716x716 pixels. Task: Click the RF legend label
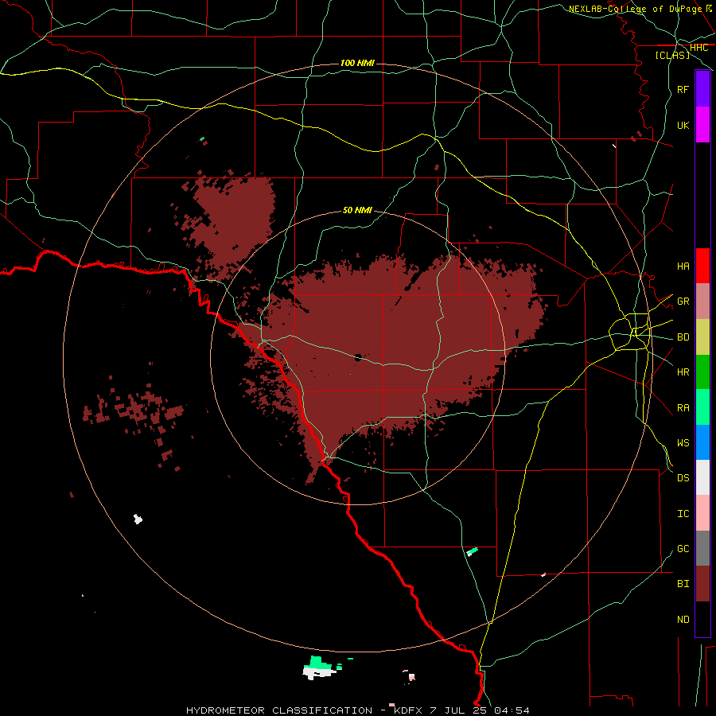pyautogui.click(x=683, y=89)
